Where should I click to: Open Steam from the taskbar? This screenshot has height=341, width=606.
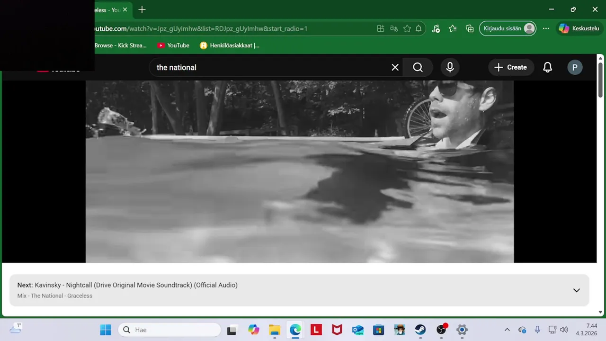point(420,330)
